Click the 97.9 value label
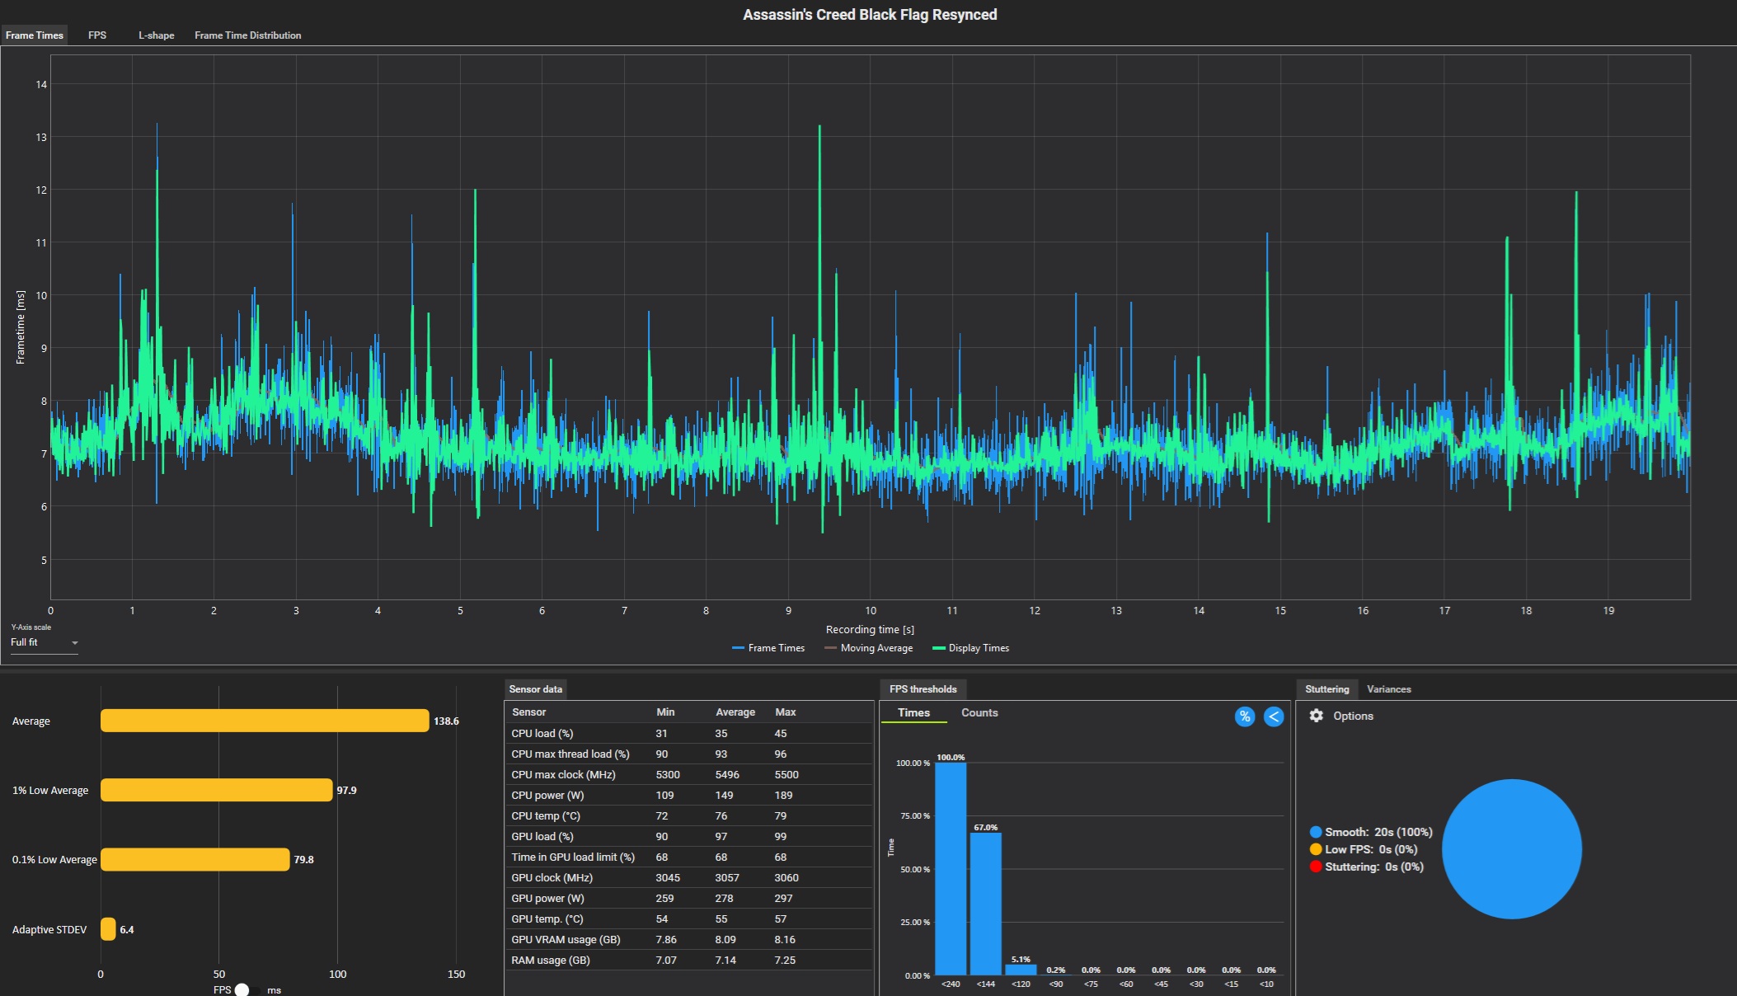The height and width of the screenshot is (996, 1737). point(346,791)
